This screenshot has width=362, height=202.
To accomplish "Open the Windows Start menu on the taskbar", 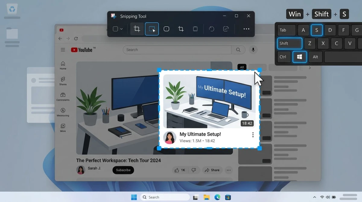I will (x=134, y=197).
